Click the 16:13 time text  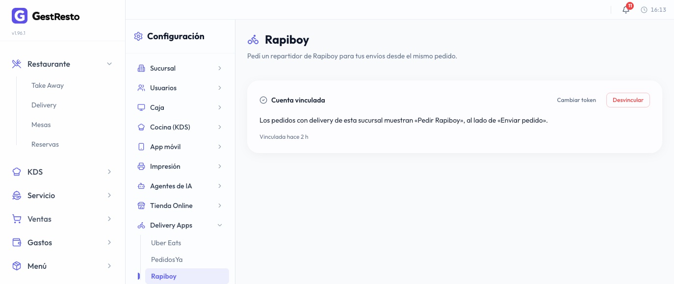(658, 10)
